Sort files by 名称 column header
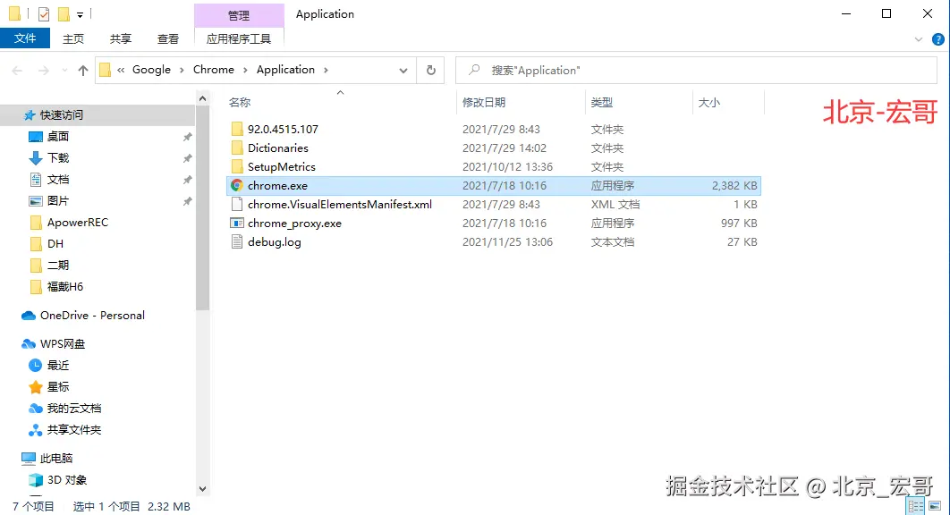The width and height of the screenshot is (950, 515). [240, 103]
